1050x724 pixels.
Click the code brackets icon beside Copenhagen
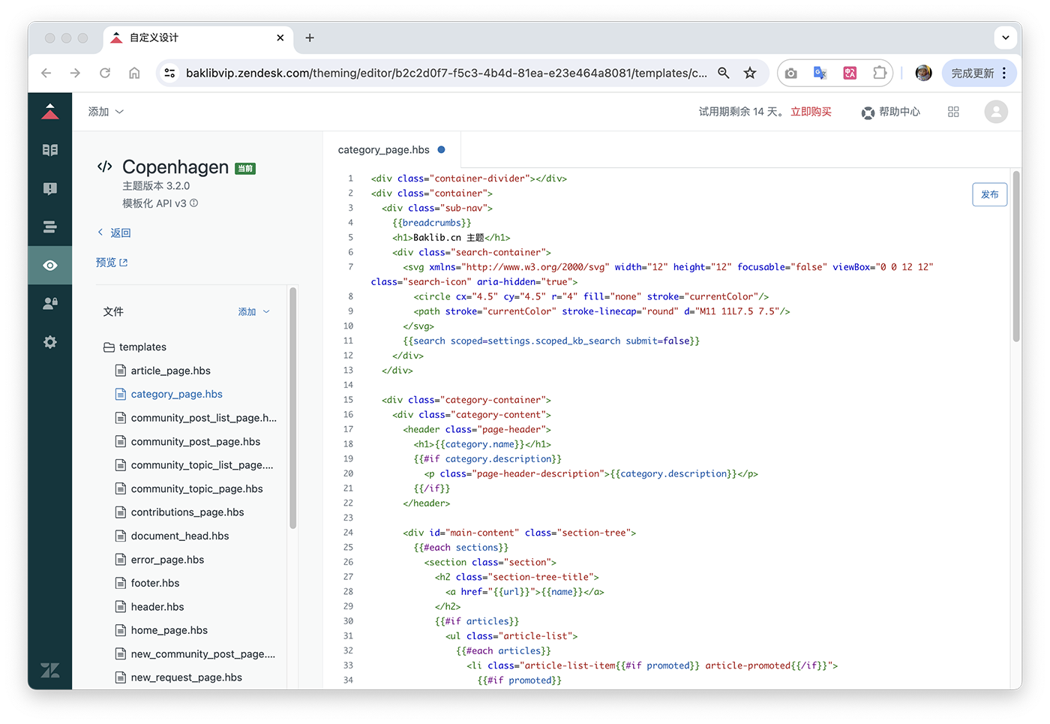(x=105, y=167)
